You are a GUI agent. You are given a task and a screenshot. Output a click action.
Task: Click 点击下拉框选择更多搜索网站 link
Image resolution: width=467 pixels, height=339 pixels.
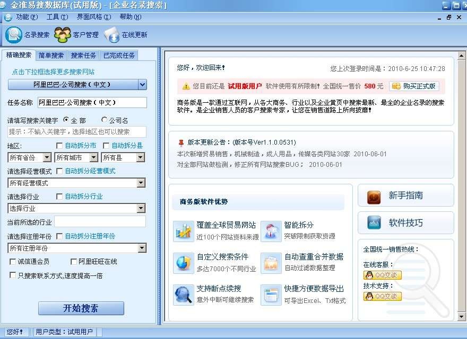tap(53, 72)
